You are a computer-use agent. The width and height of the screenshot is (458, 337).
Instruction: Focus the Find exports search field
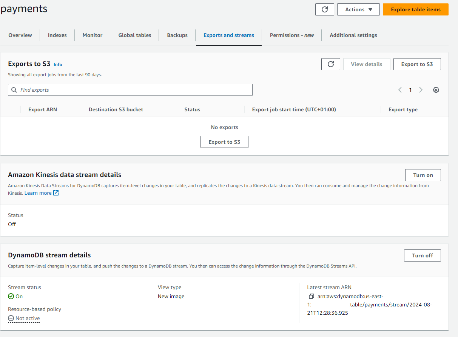click(130, 90)
